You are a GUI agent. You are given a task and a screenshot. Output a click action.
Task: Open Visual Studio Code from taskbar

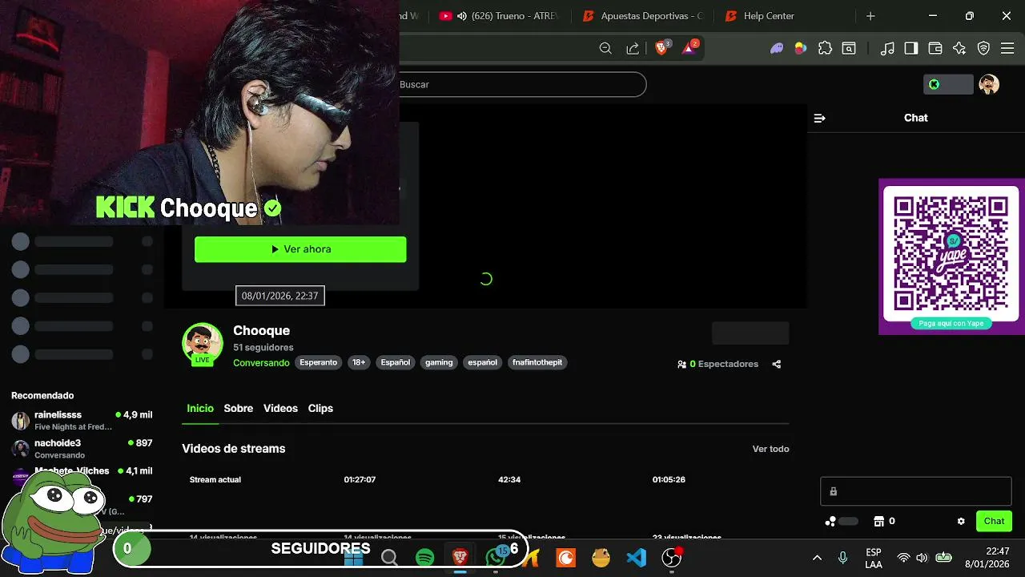[x=636, y=557]
